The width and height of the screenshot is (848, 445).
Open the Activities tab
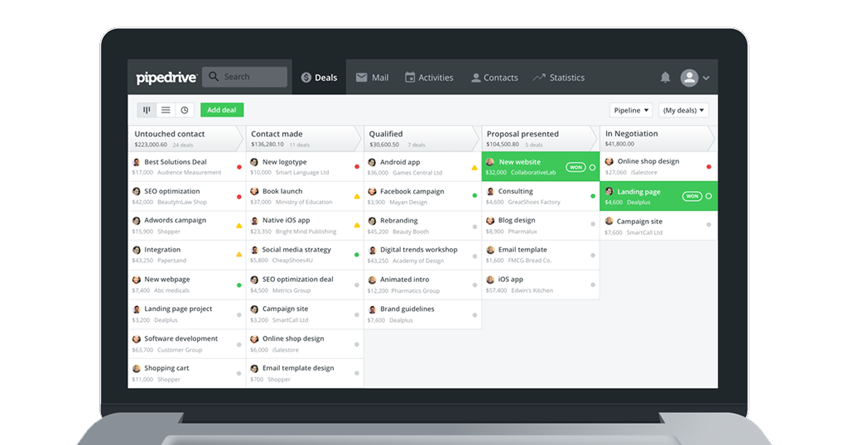click(x=429, y=78)
